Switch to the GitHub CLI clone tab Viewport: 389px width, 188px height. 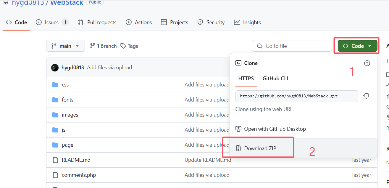(x=275, y=79)
